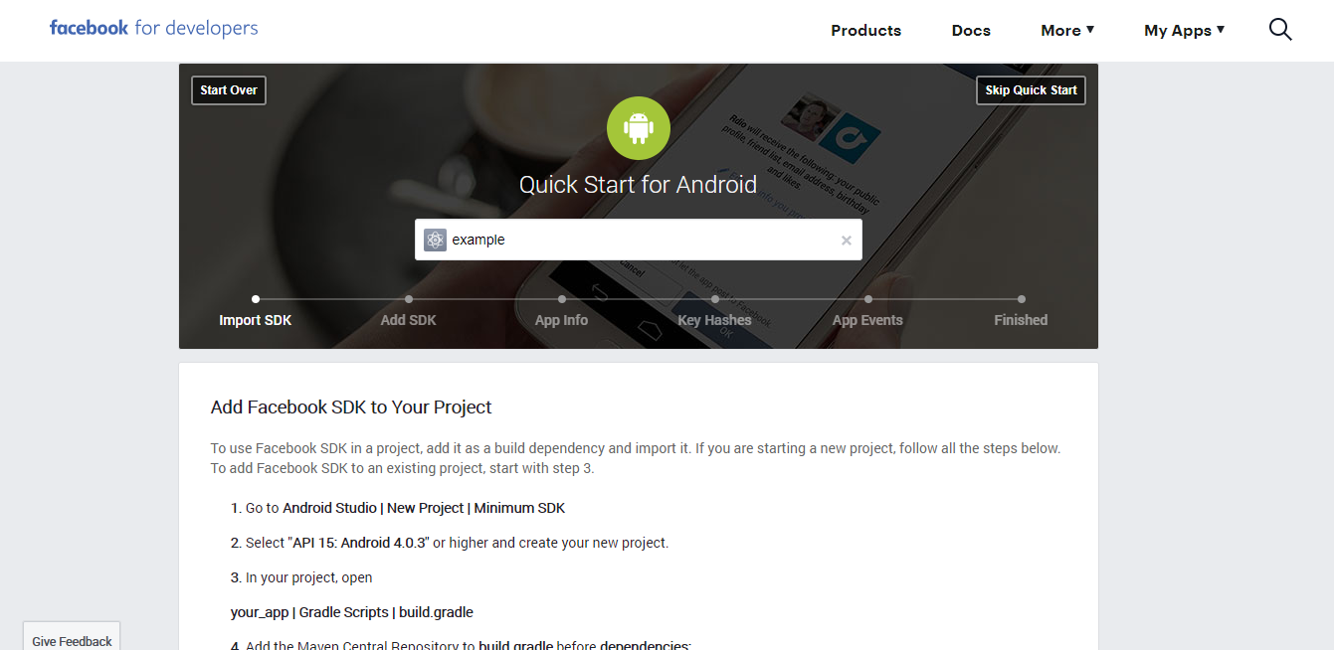Click the Give Feedback button
Image resolution: width=1334 pixels, height=650 pixels.
click(72, 637)
